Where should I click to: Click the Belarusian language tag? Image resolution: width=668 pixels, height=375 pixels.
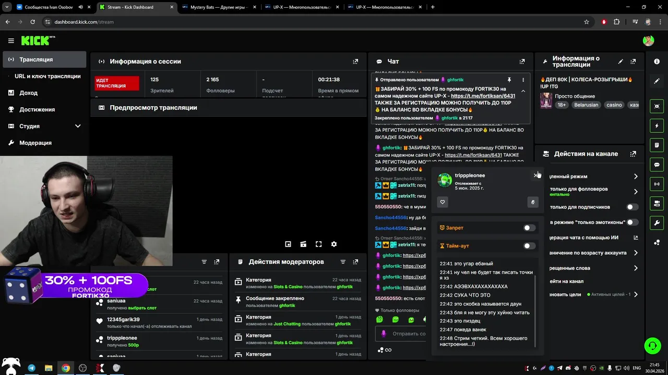tap(586, 105)
